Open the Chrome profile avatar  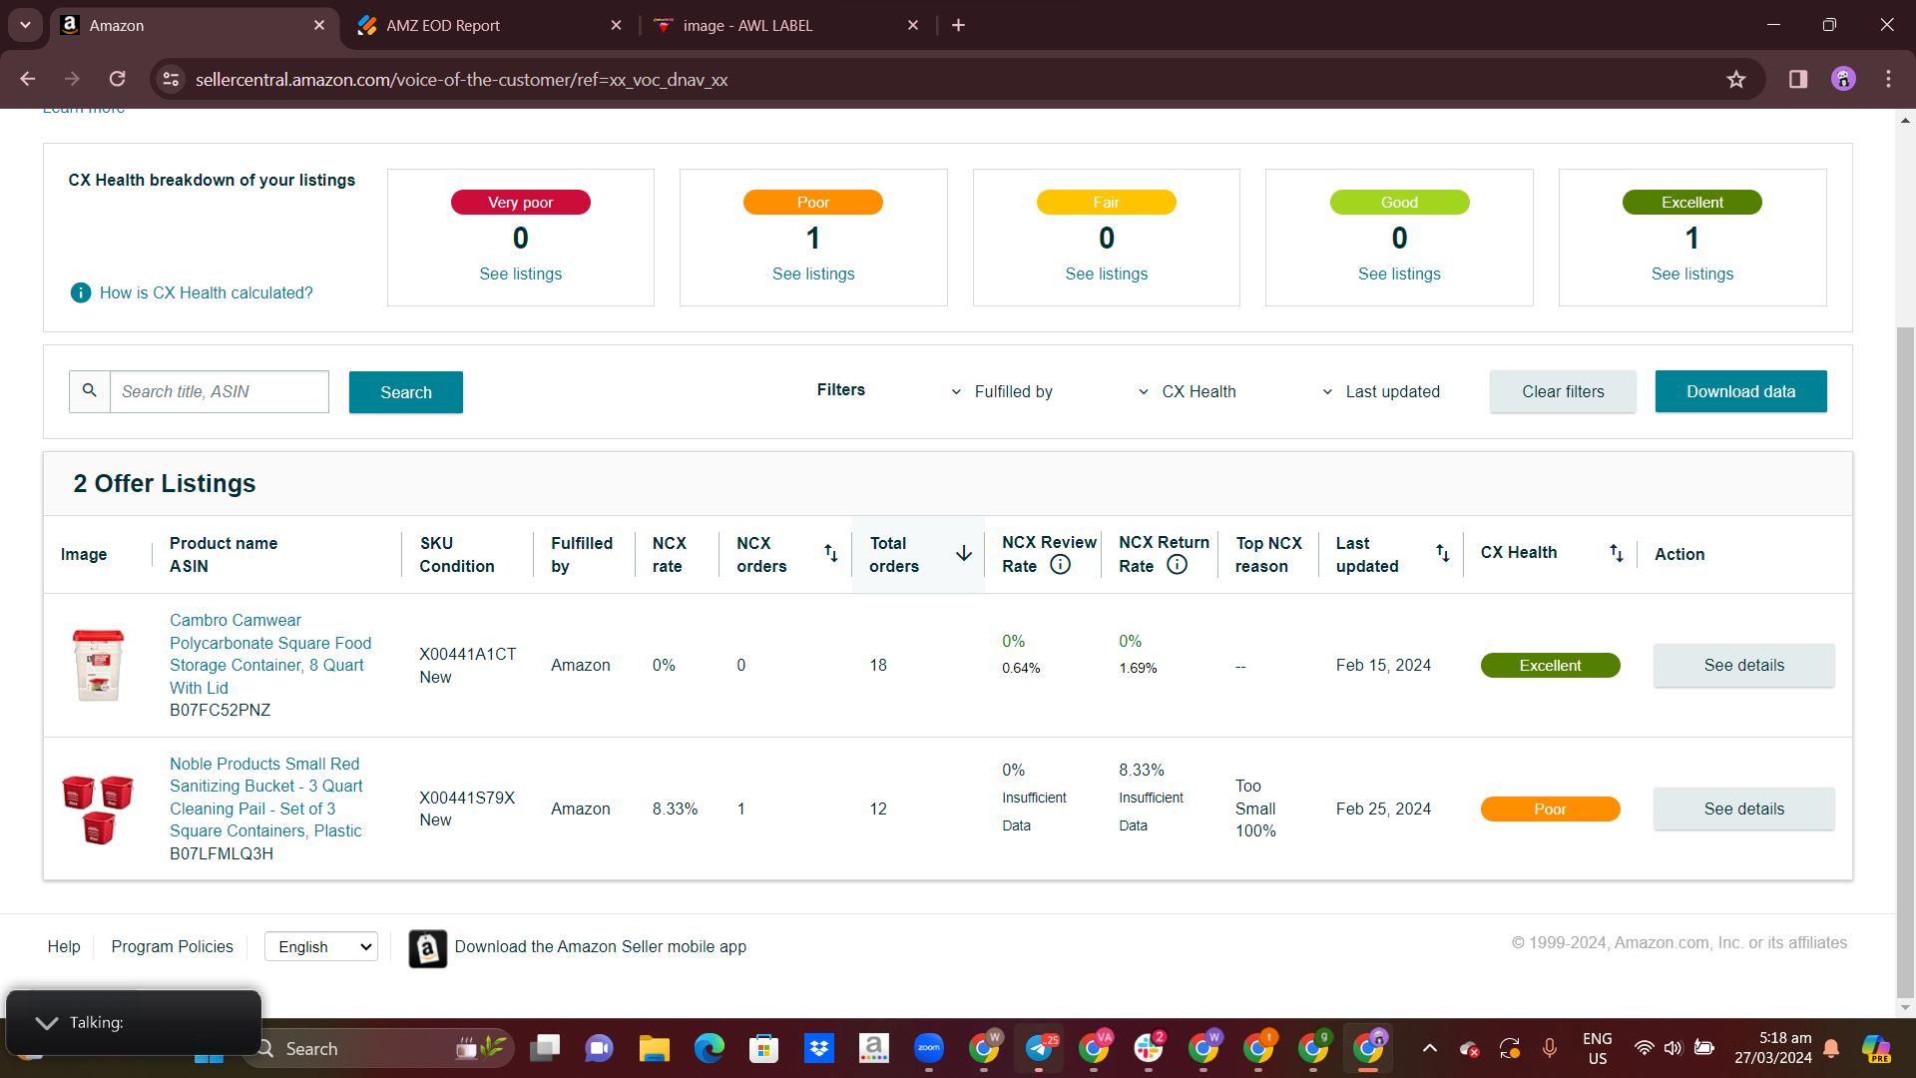click(x=1843, y=79)
